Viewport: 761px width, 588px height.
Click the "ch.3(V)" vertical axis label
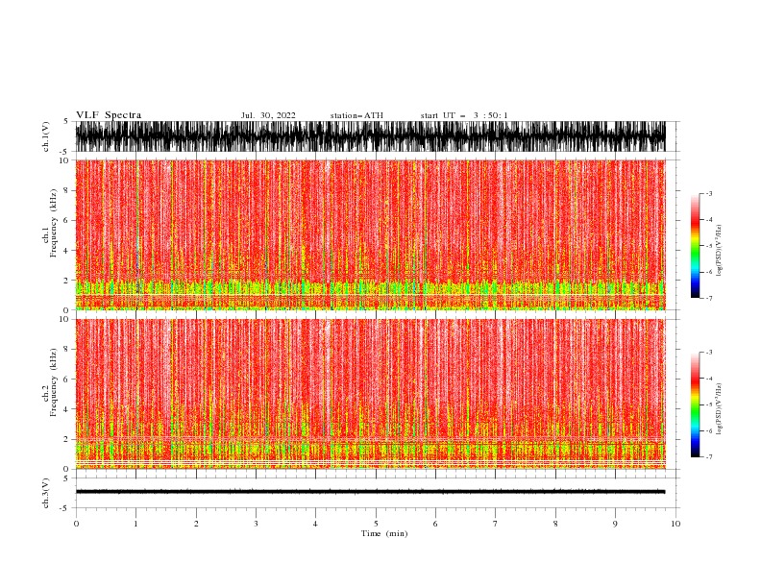point(46,493)
